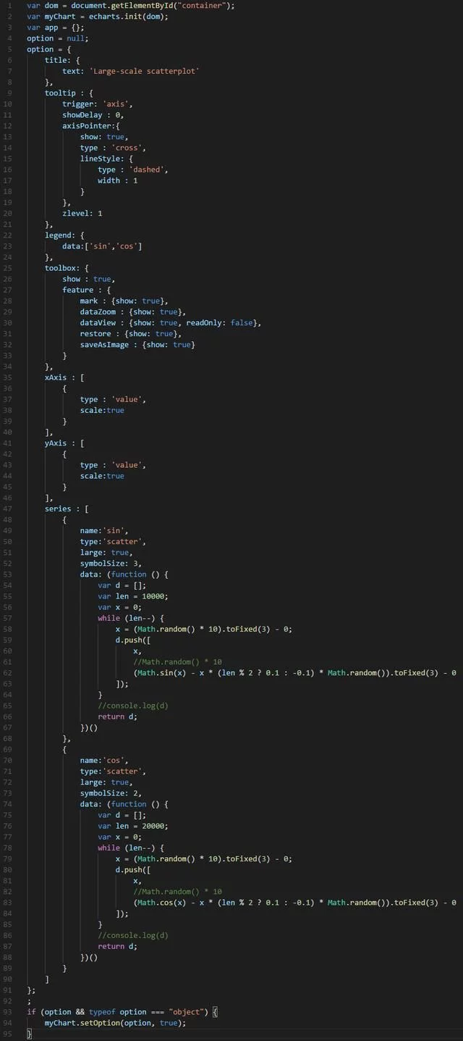Click the legend data array ['sin','cos']

(111, 246)
